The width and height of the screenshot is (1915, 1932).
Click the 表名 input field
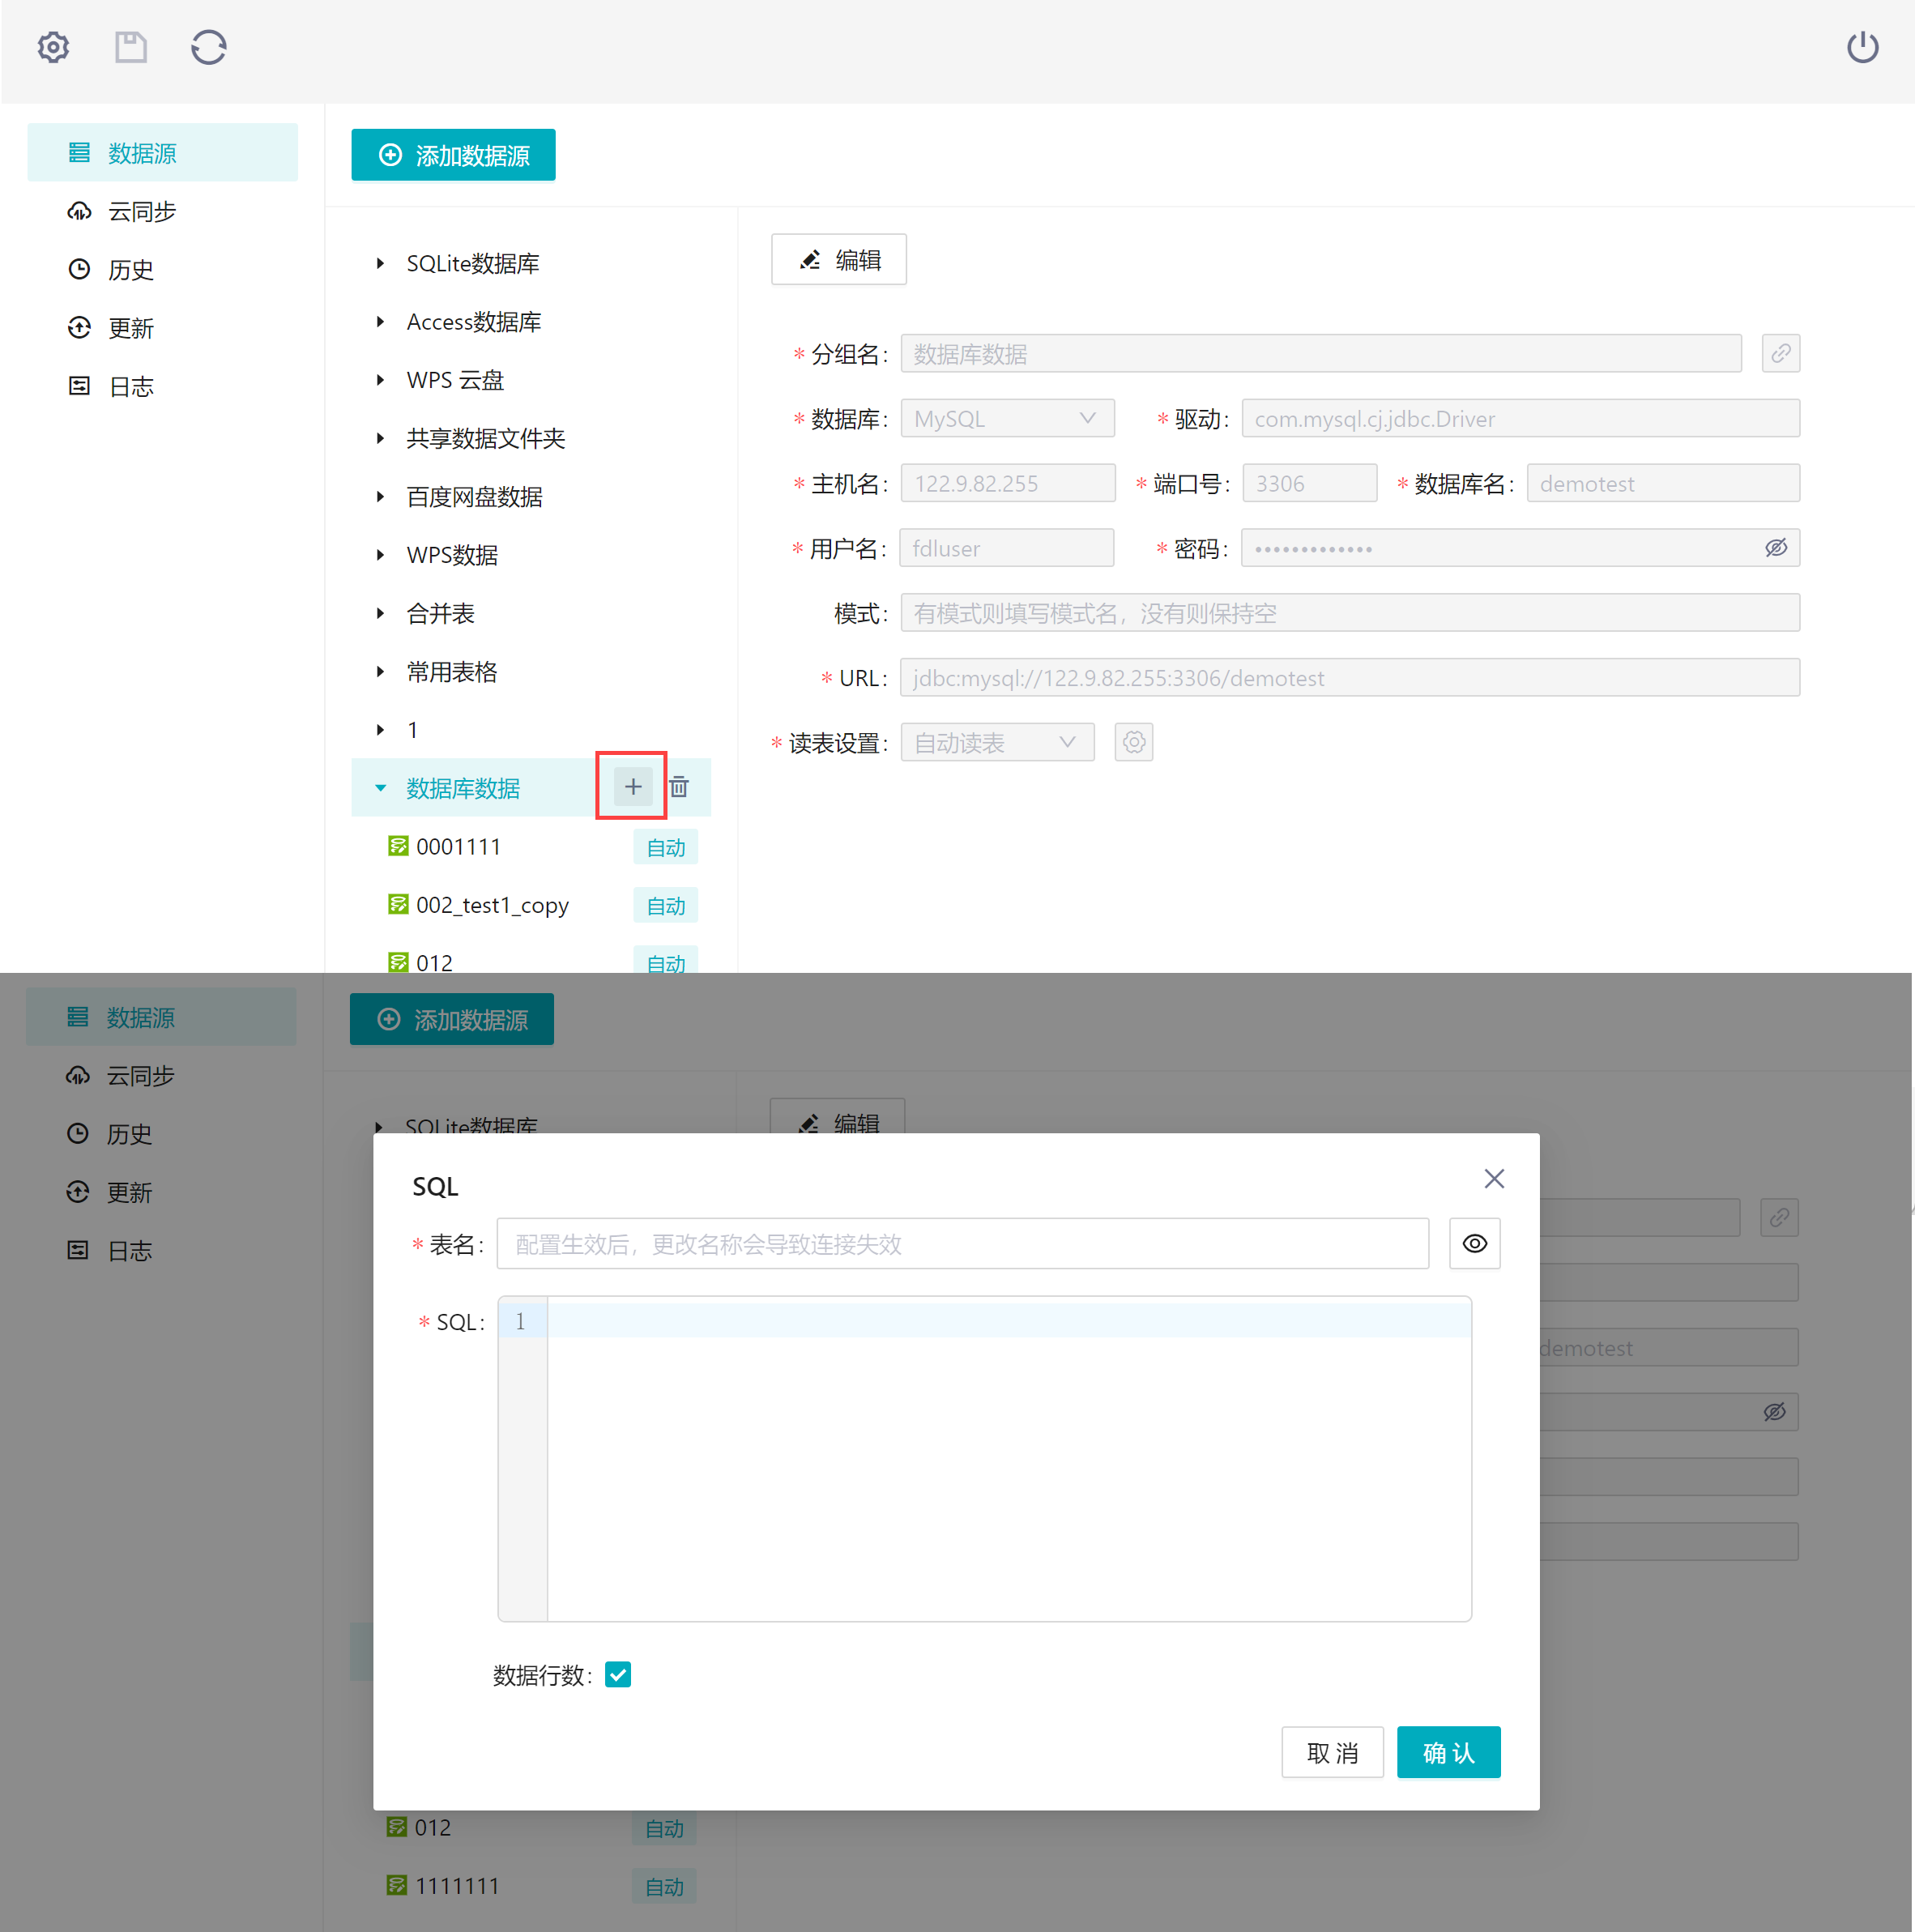pos(962,1244)
